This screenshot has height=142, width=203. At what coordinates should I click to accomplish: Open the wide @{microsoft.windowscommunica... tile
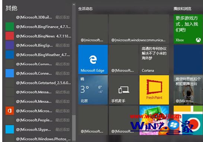pyautogui.click(x=139, y=29)
